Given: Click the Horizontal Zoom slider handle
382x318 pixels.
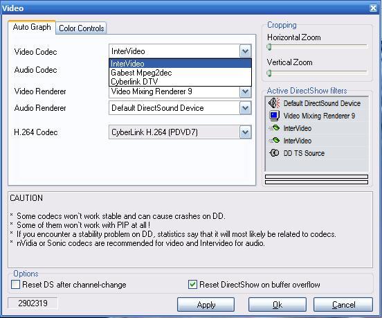Looking at the screenshot, I should [x=269, y=46].
